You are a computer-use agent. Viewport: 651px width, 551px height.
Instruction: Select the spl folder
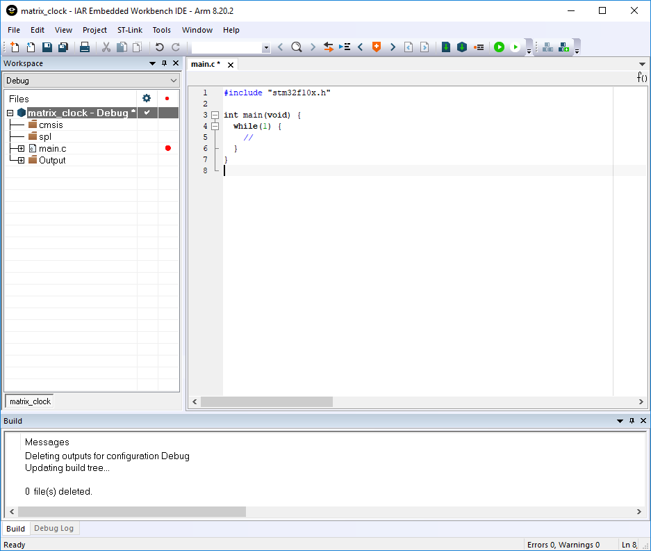pyautogui.click(x=40, y=136)
